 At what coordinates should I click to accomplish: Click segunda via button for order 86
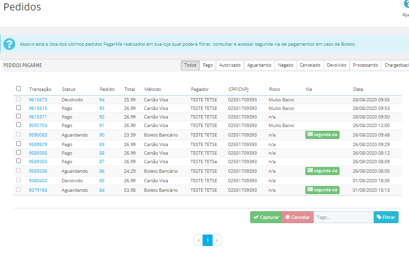coord(322,171)
